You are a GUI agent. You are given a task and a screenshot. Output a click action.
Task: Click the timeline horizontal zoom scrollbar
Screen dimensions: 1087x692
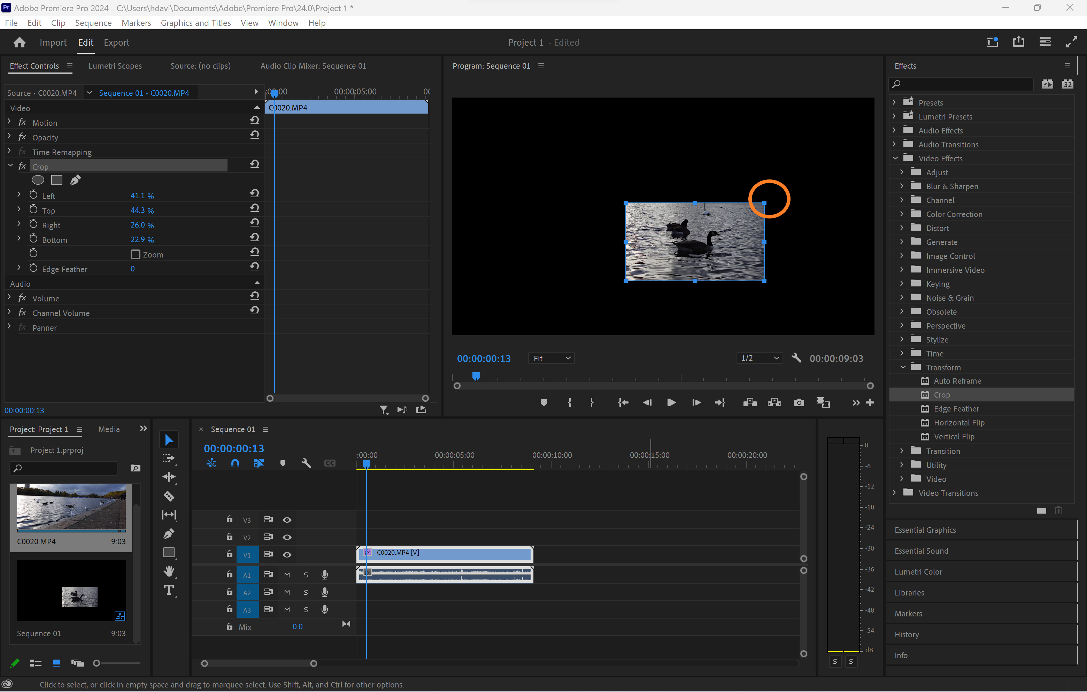259,663
